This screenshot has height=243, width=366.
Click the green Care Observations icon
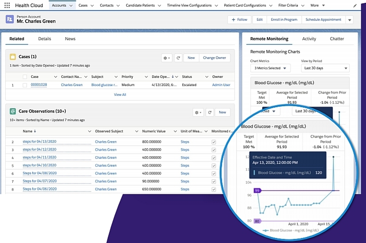point(13,112)
